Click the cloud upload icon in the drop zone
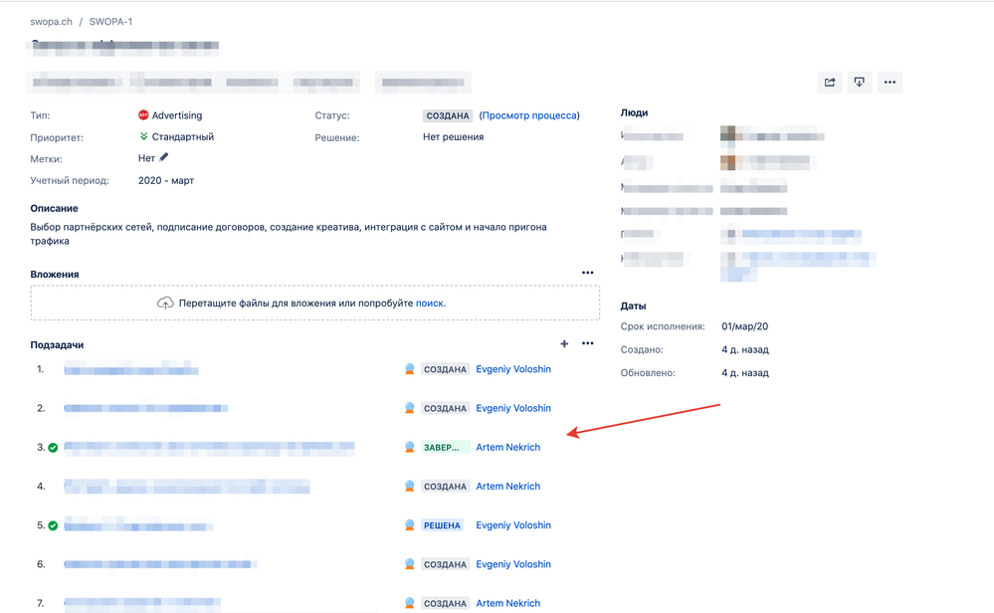Screen dimensions: 994x613 pyautogui.click(x=165, y=303)
